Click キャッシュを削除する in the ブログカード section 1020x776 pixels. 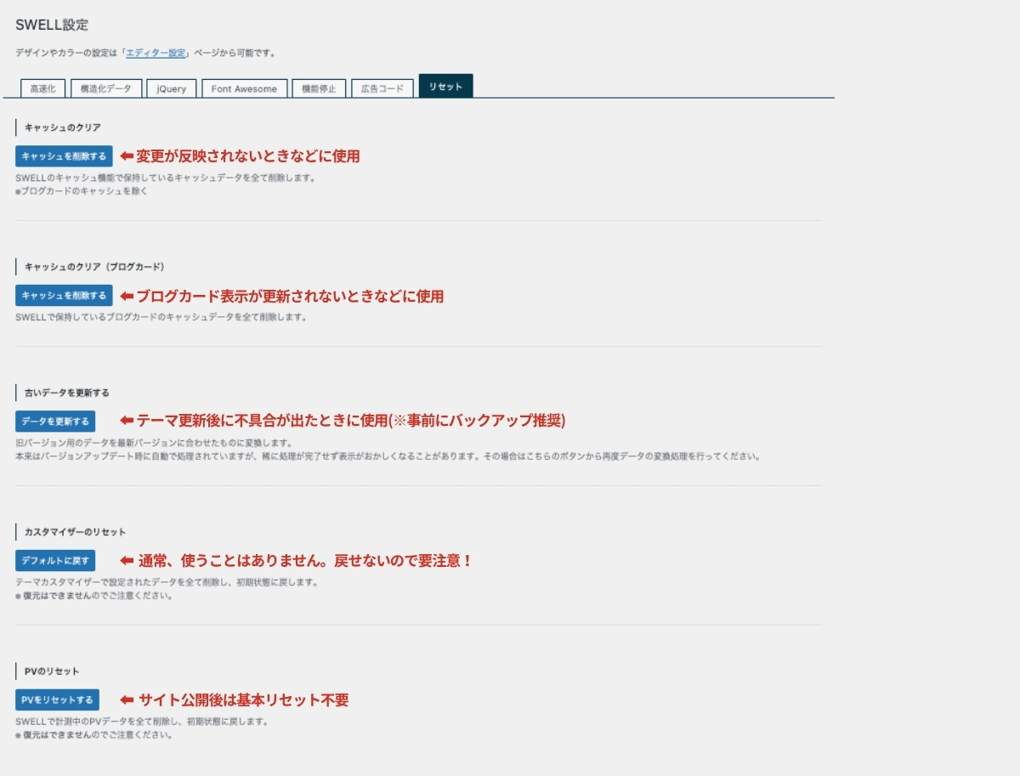coord(64,296)
